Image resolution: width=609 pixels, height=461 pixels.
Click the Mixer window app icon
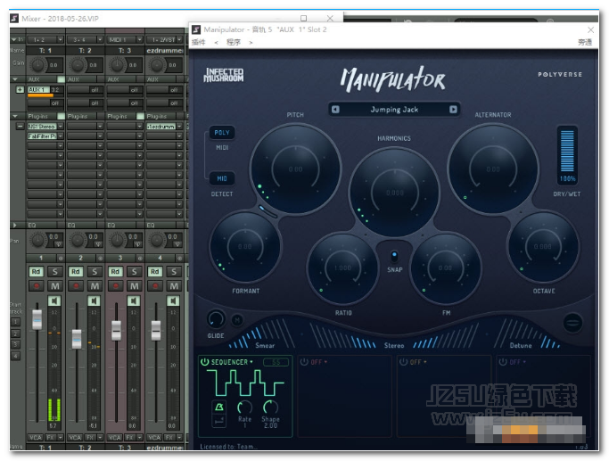coord(14,18)
